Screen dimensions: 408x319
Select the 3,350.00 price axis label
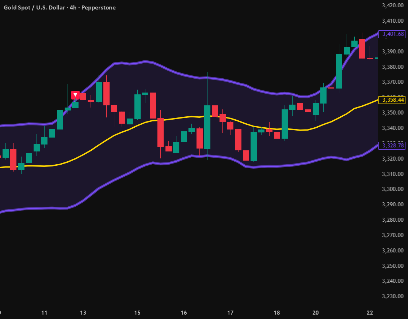[x=393, y=113]
